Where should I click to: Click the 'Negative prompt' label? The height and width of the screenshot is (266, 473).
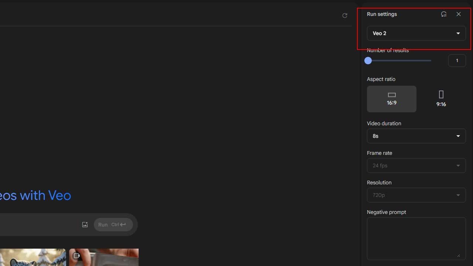tap(387, 212)
